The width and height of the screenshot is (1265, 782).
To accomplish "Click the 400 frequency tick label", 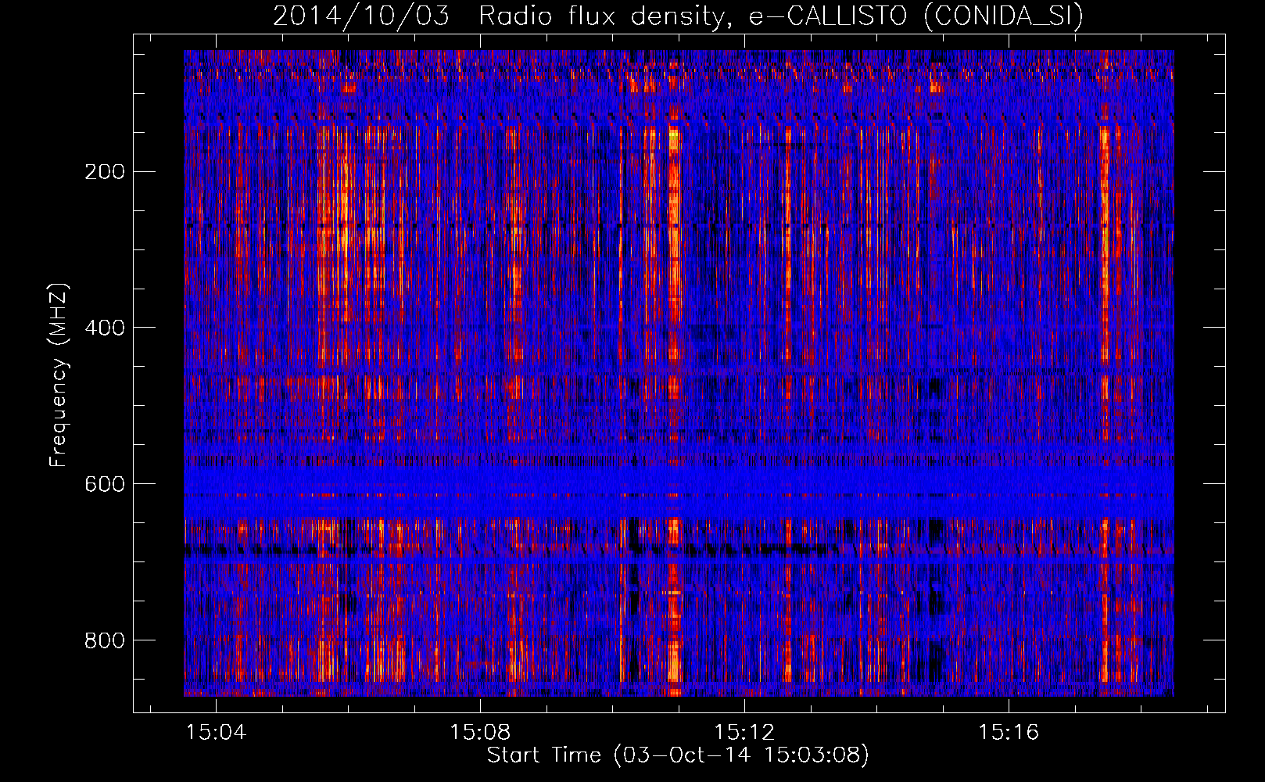I will coord(104,328).
